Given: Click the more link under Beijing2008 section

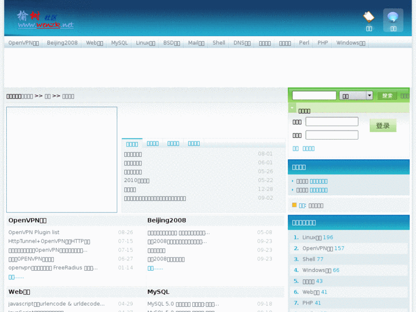Looking at the screenshot, I should (155, 268).
